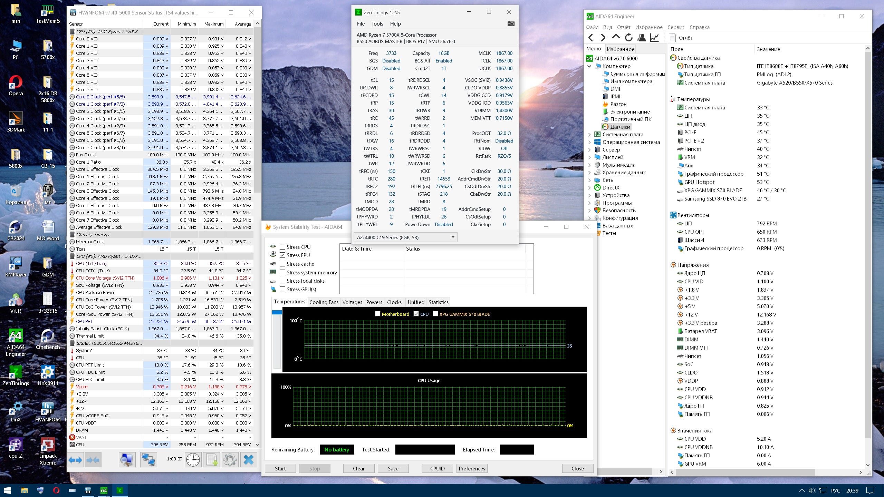Expand the Системная плата tree node
The width and height of the screenshot is (884, 497).
(589, 135)
